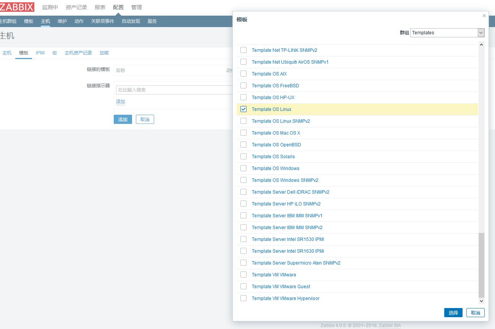Click the scrollbar up arrow in template list
Viewport: 495px width, 329px height.
click(481, 45)
